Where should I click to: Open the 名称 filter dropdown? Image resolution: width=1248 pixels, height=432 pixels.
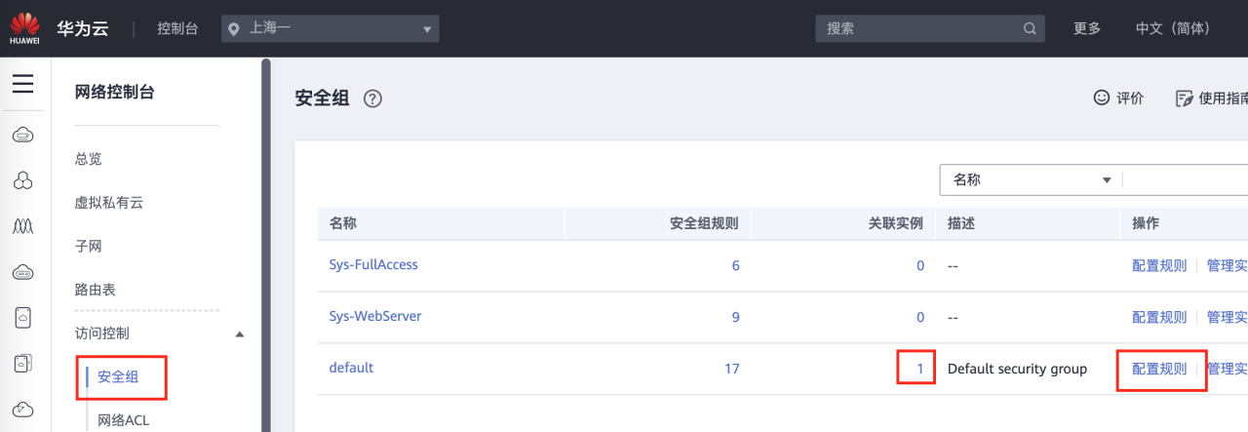tap(1030, 180)
